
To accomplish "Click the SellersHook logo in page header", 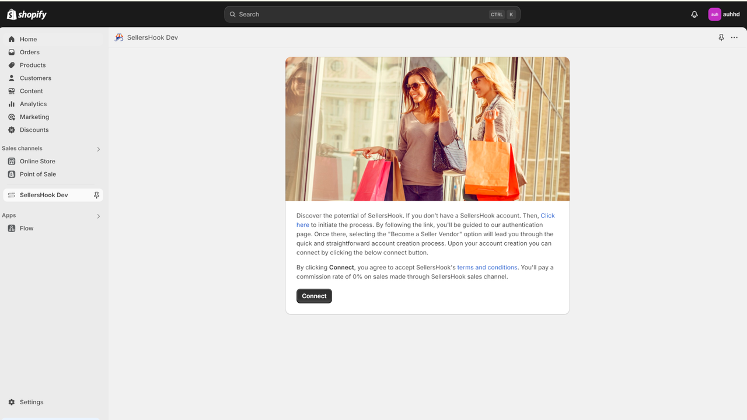I will tap(119, 37).
